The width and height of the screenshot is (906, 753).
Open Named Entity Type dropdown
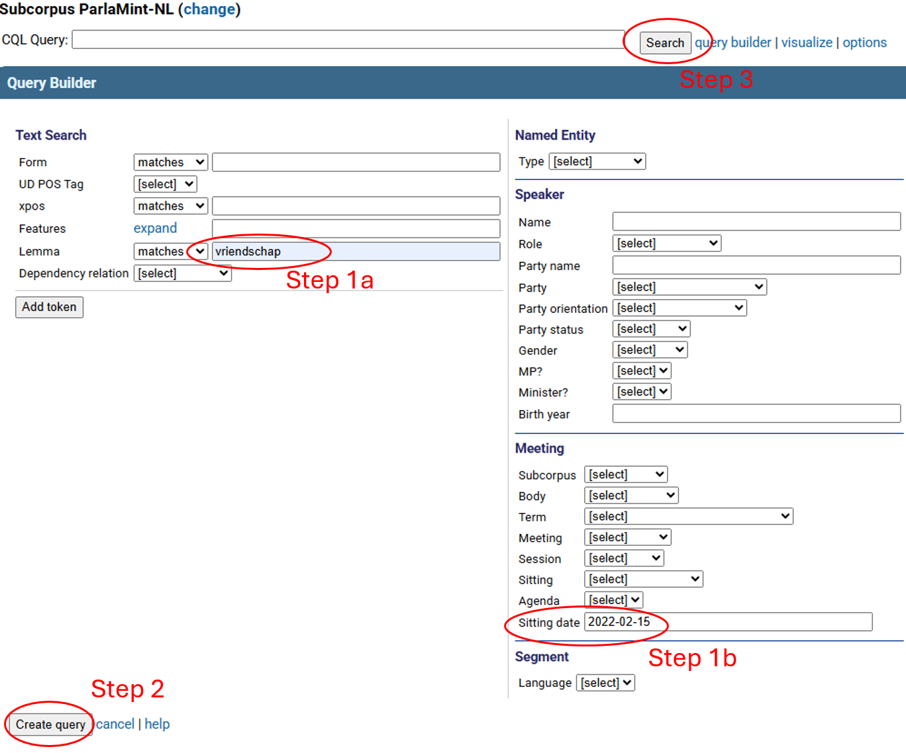pyautogui.click(x=597, y=161)
